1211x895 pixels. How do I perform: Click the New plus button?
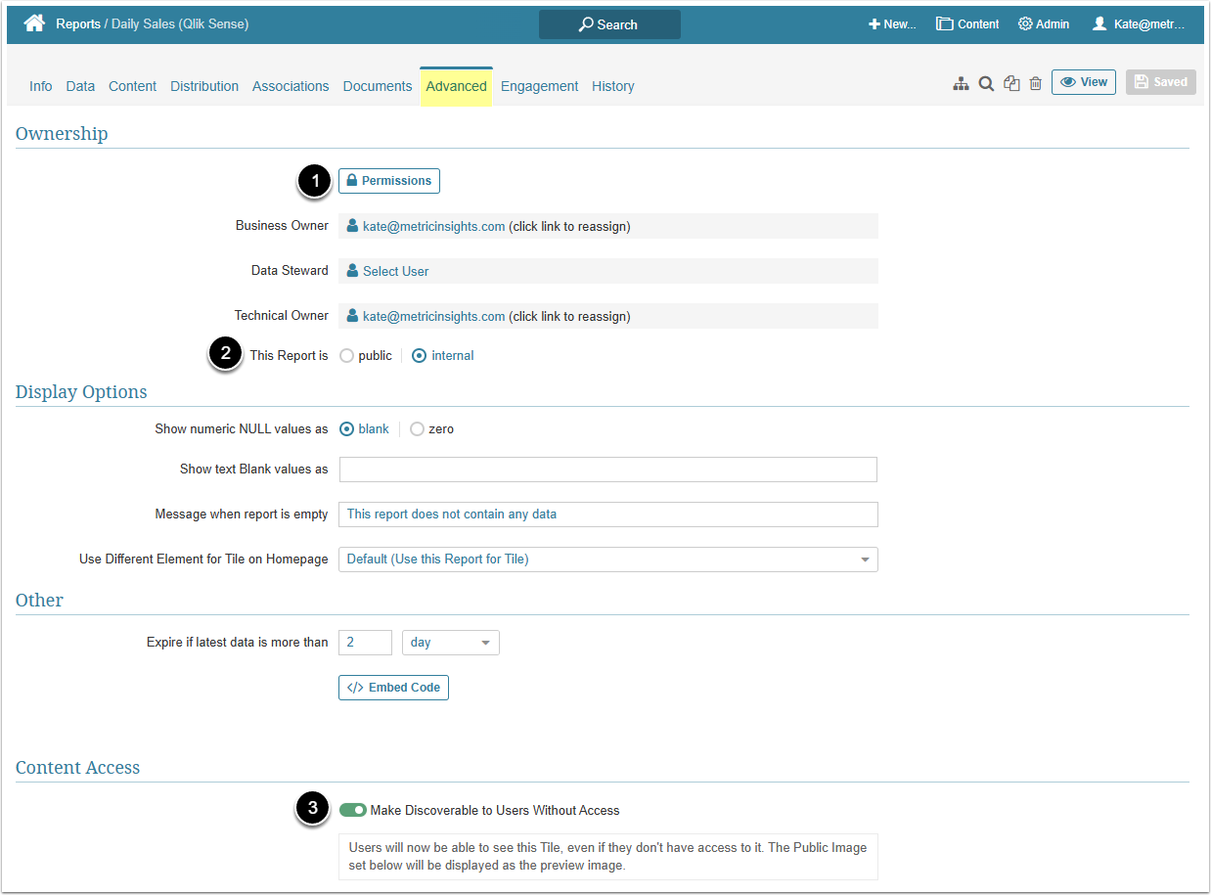[x=892, y=24]
